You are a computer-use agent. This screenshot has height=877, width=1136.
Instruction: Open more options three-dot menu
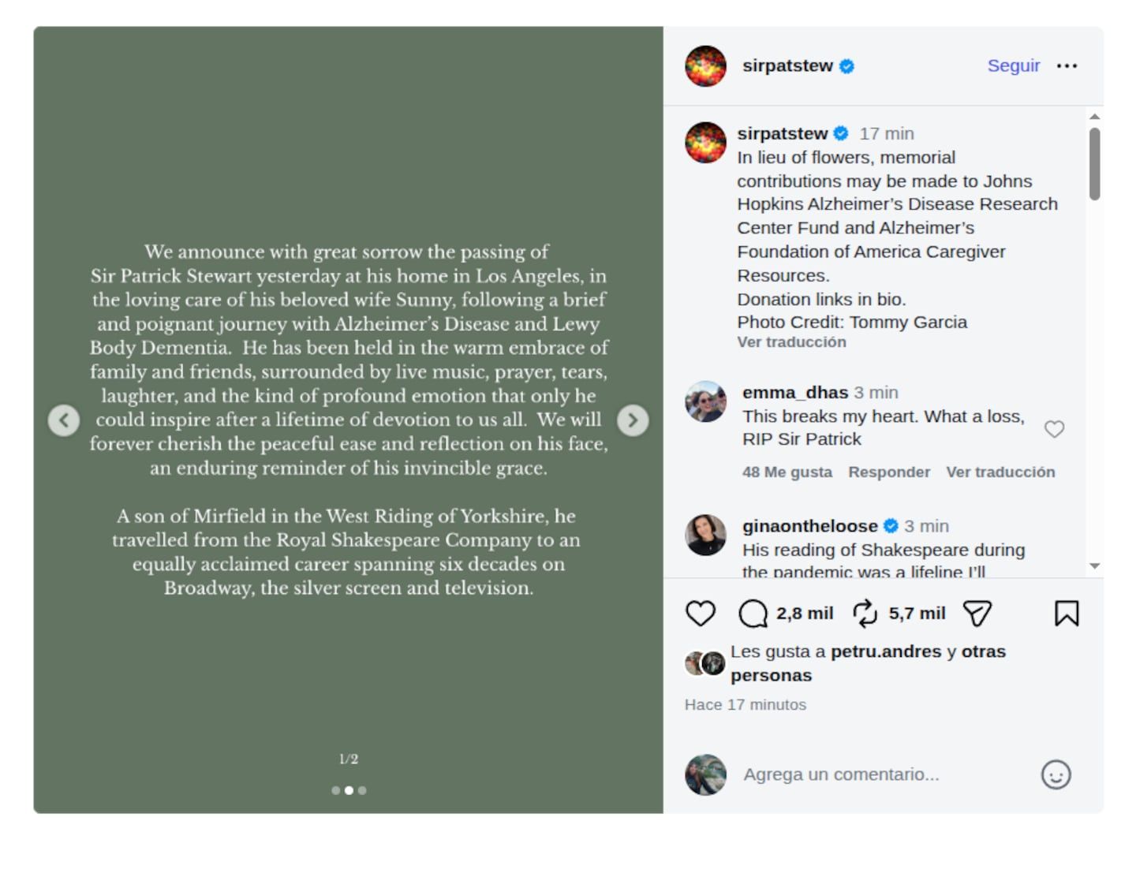pyautogui.click(x=1067, y=65)
